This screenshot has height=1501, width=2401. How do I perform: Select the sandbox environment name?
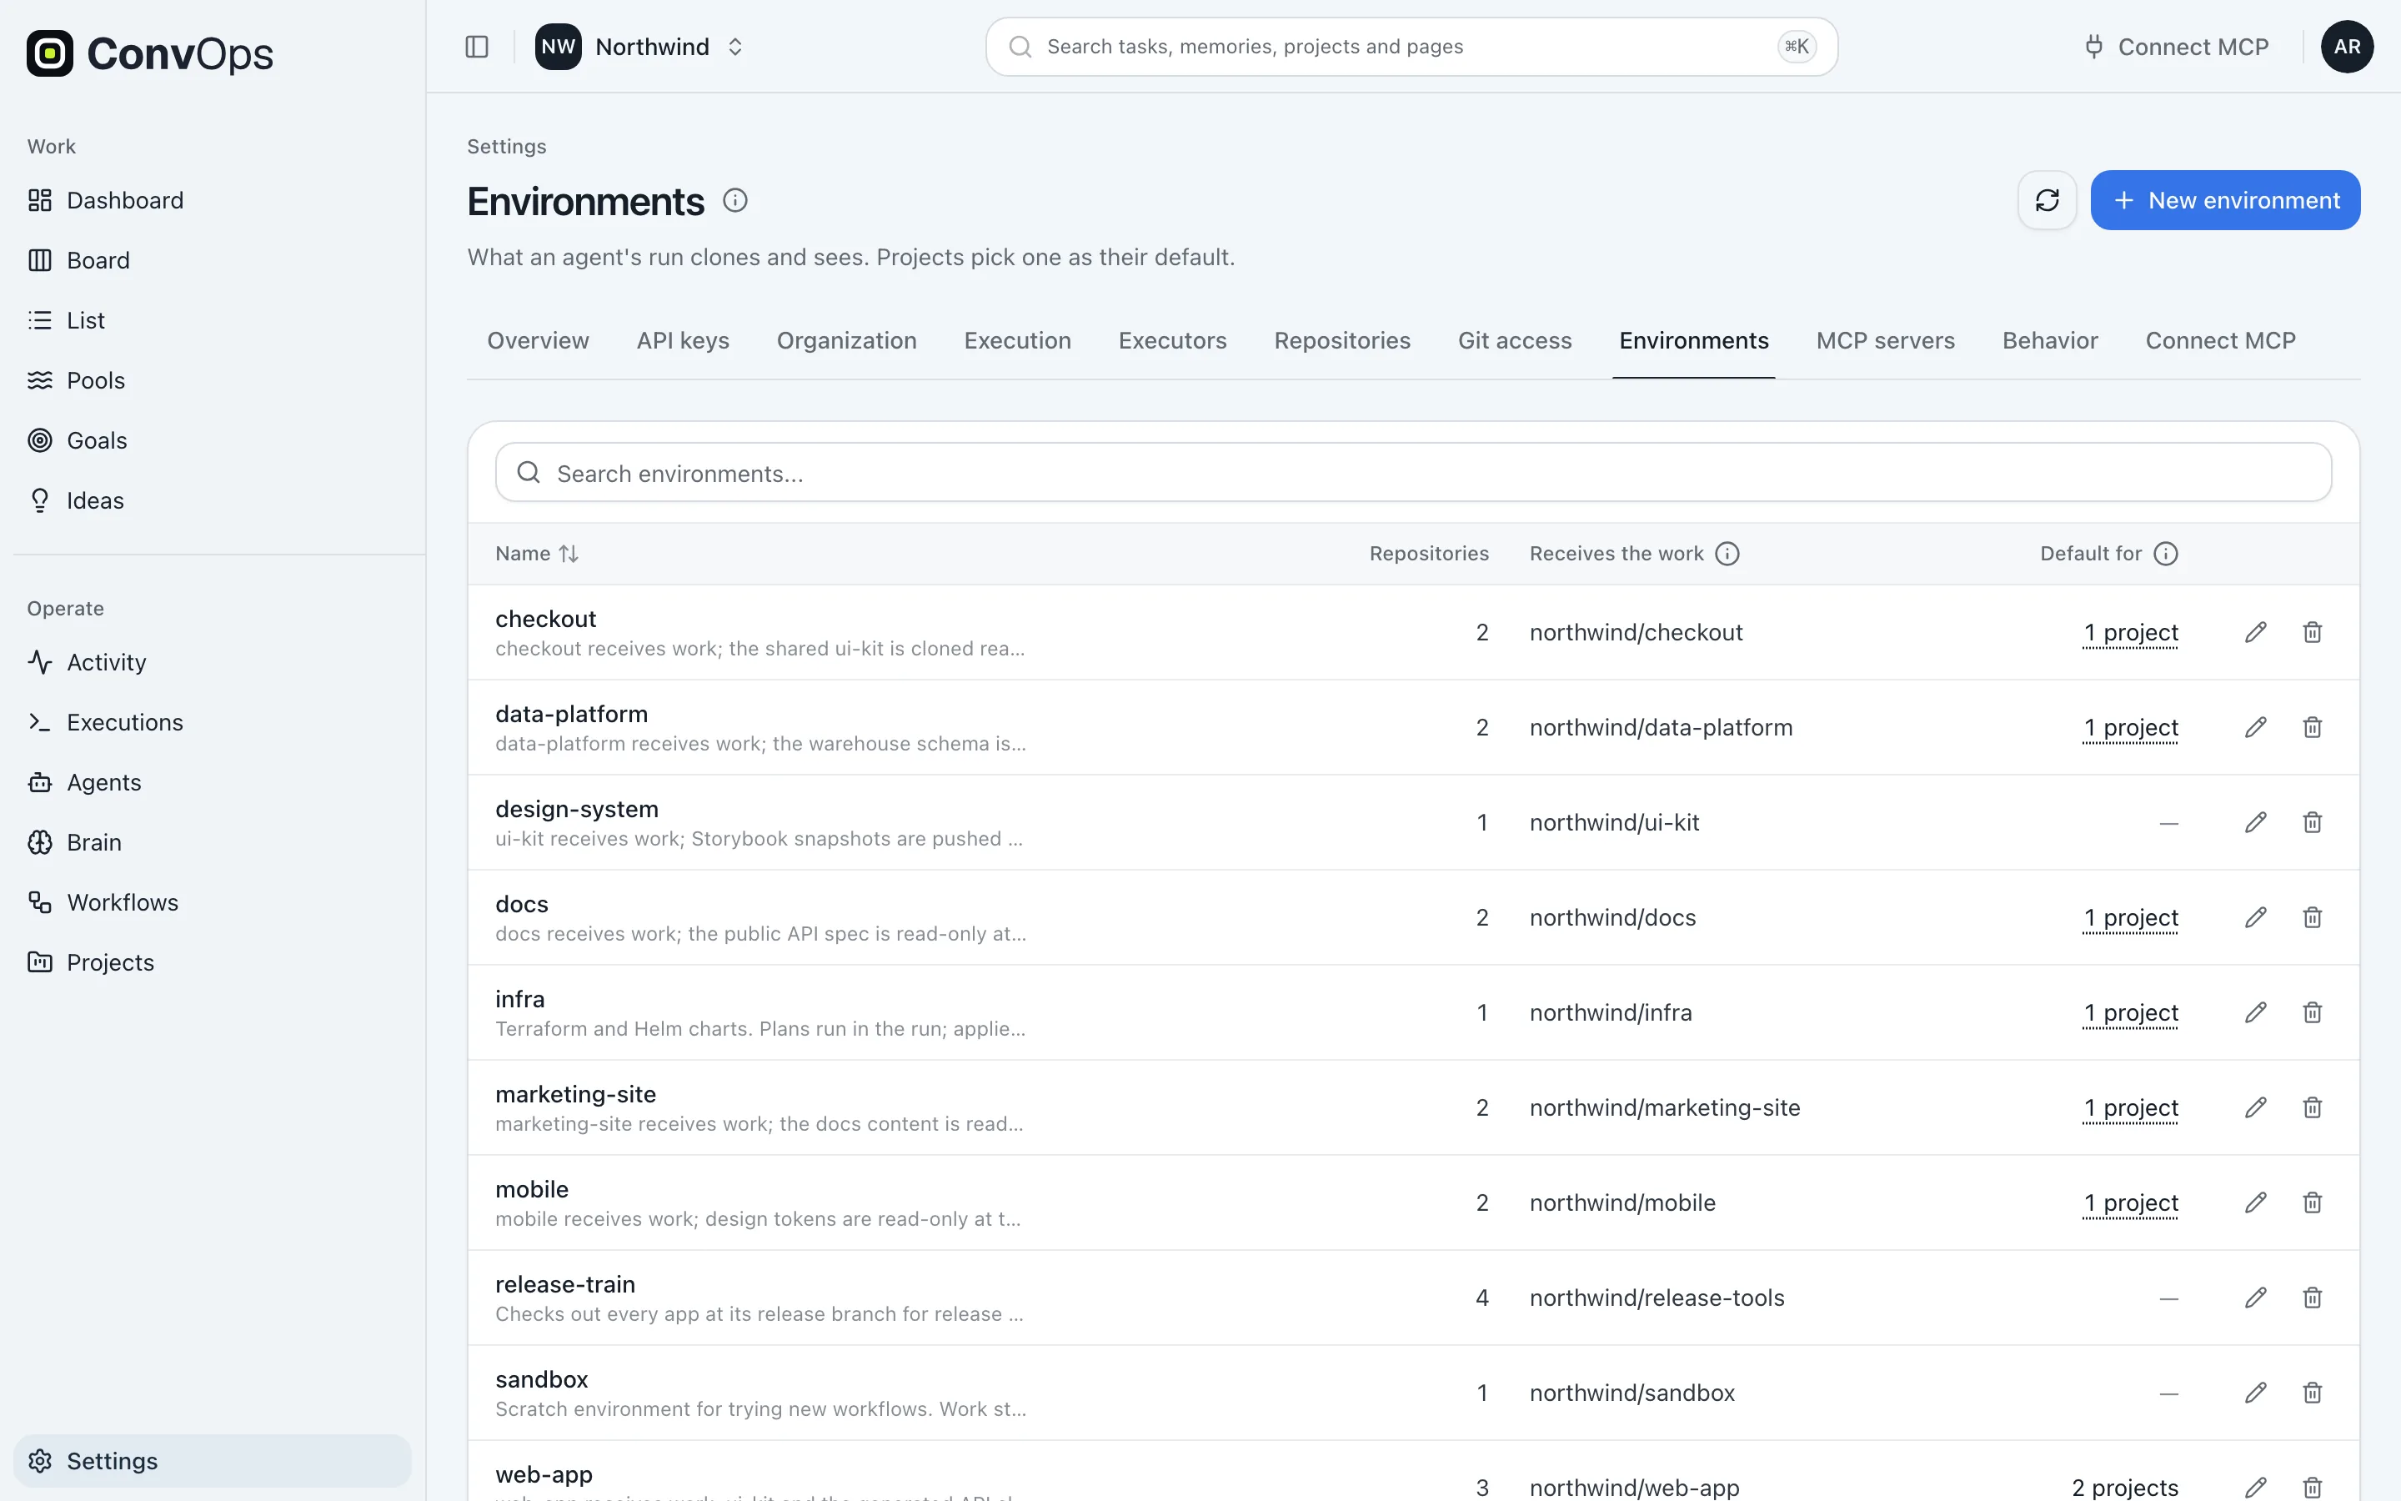542,1380
